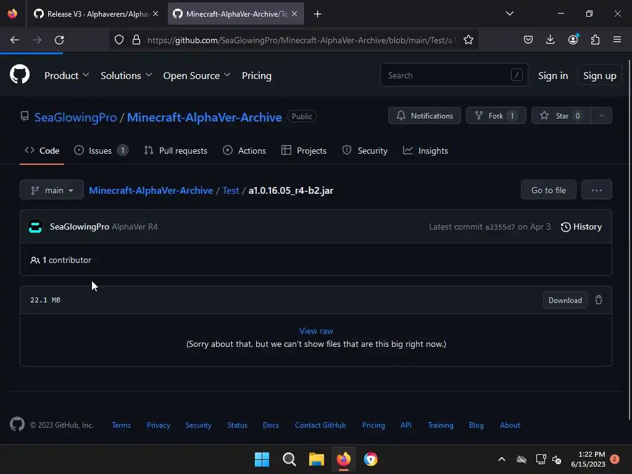Click the footer GitHub logo icon

(x=17, y=425)
